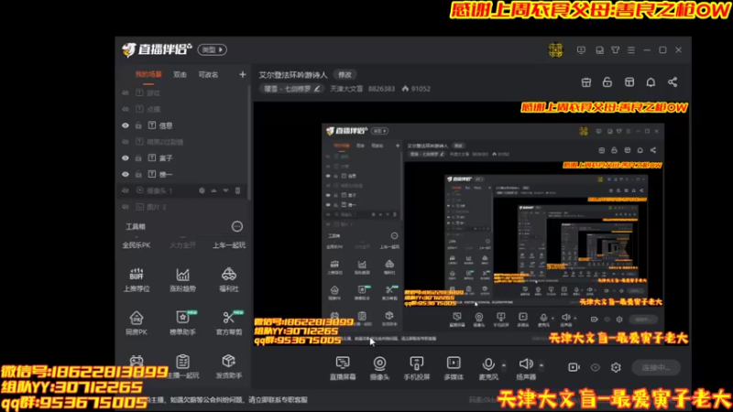Open the 榜单助手 tool
Viewport: 733px width, 412px height.
182,323
